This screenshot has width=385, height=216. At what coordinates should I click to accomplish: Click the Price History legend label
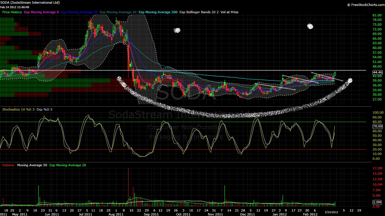coord(12,12)
